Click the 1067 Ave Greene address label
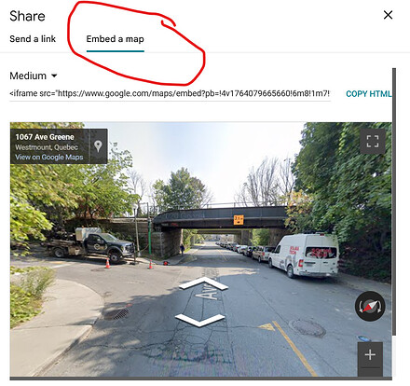The width and height of the screenshot is (410, 386). (45, 137)
